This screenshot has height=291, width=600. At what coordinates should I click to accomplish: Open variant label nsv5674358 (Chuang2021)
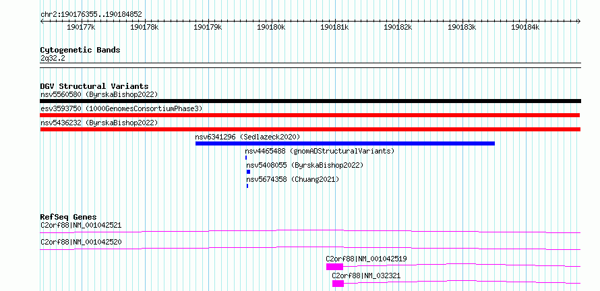click(293, 179)
